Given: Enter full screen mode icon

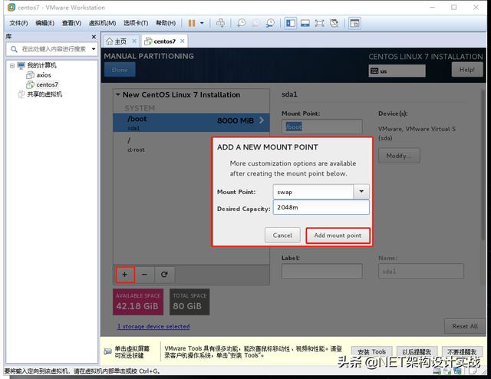Looking at the screenshot, I should [319, 23].
